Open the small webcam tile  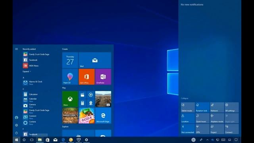click(x=91, y=103)
